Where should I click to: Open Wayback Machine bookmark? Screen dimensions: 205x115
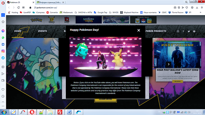point(129,12)
